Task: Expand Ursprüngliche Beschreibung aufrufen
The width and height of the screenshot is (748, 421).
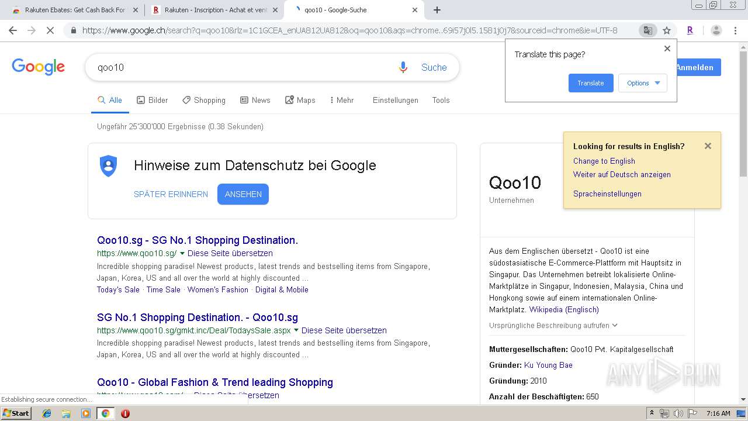Action: 553,326
